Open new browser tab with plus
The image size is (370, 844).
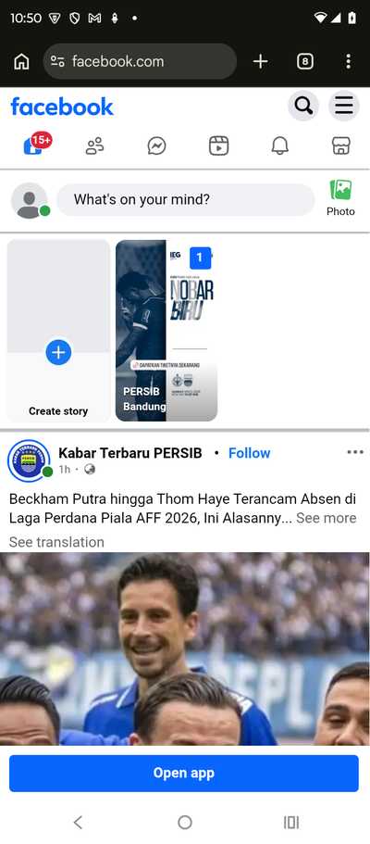(260, 62)
